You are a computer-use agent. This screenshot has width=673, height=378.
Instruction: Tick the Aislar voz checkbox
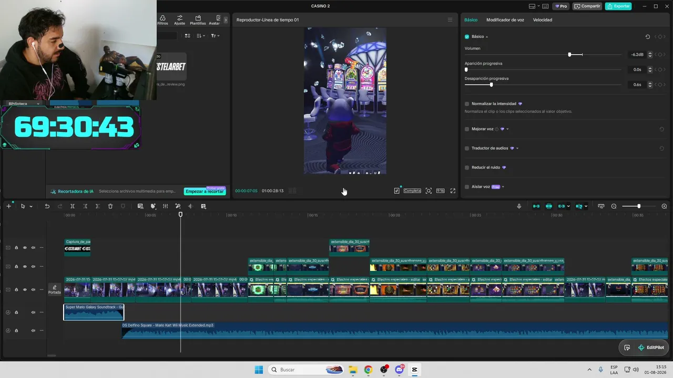point(467,187)
